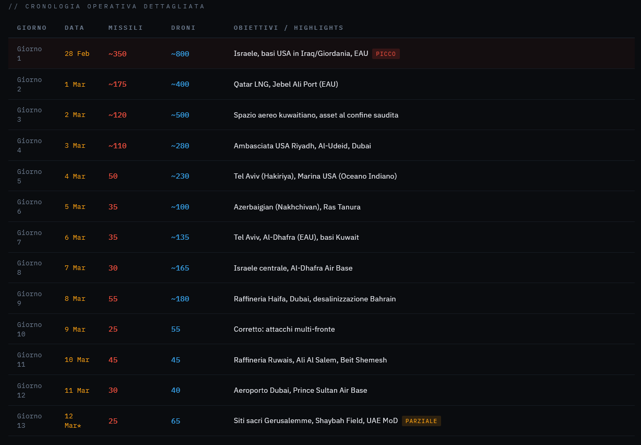The height and width of the screenshot is (445, 641).
Task: Click the MISSILI column header
Action: tap(125, 28)
